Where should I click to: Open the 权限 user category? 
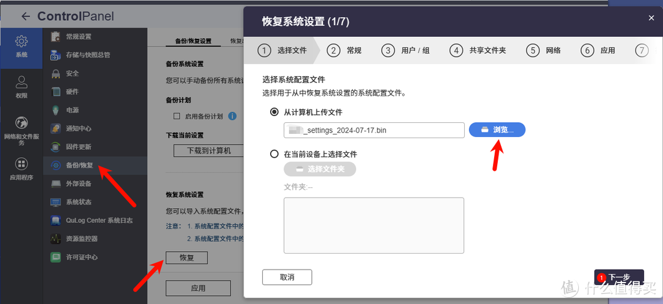[x=21, y=88]
